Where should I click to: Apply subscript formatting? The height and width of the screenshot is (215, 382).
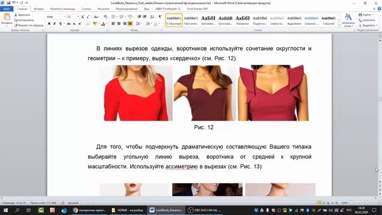point(74,24)
